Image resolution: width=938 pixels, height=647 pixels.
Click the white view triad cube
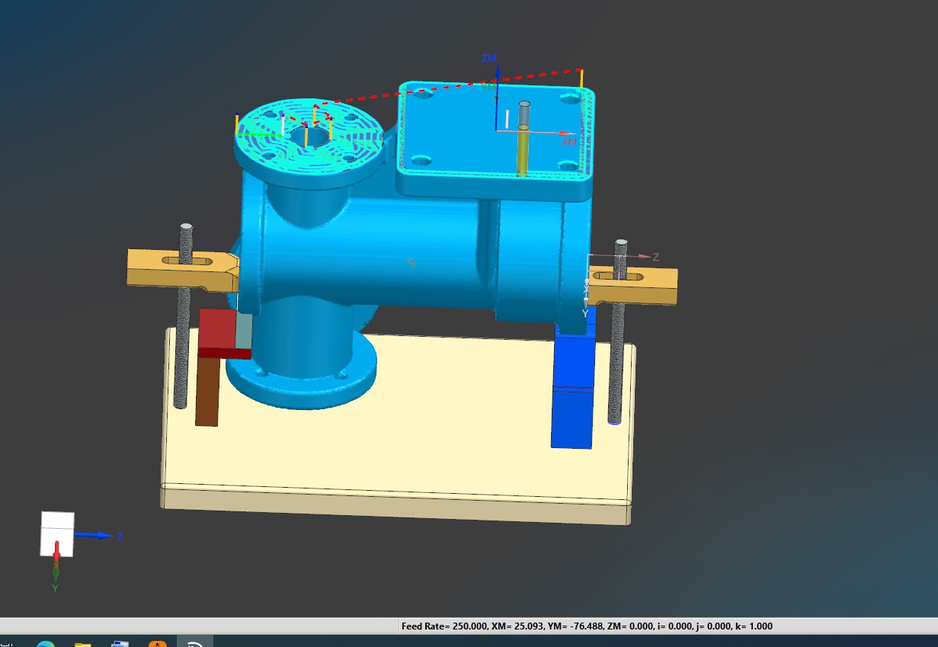57,533
